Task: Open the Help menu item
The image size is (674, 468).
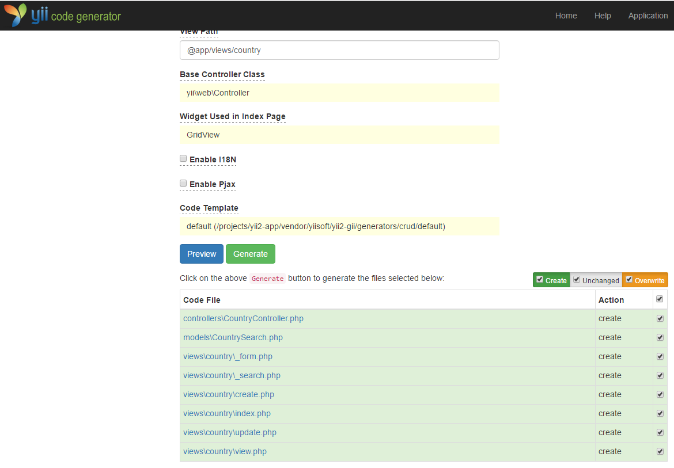Action: click(603, 16)
